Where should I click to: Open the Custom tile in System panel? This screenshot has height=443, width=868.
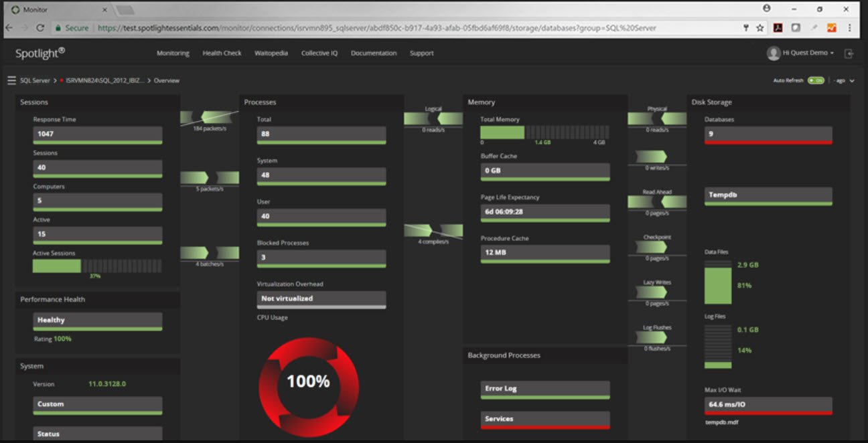point(98,406)
